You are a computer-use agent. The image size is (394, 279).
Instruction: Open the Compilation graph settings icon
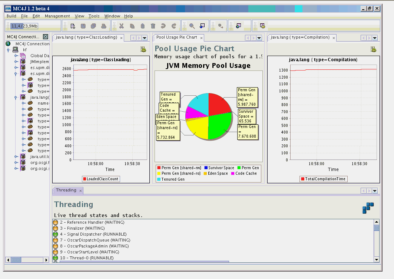tap(374, 49)
